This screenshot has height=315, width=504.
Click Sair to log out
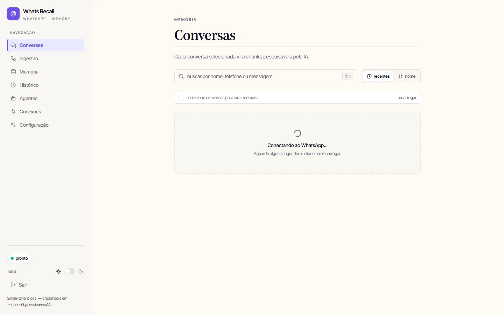click(45, 285)
